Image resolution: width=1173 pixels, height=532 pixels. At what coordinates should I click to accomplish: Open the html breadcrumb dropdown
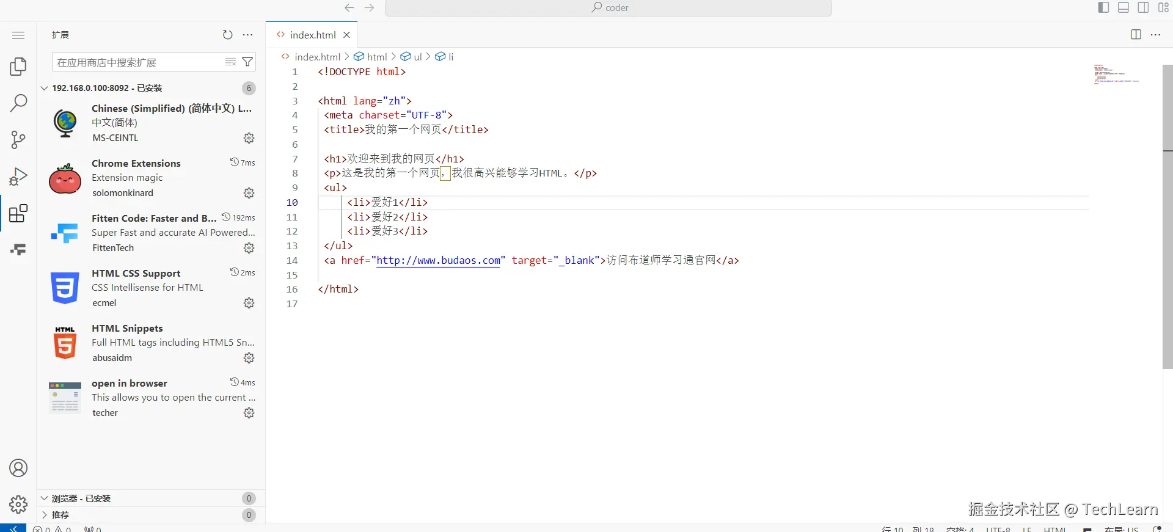click(x=371, y=57)
